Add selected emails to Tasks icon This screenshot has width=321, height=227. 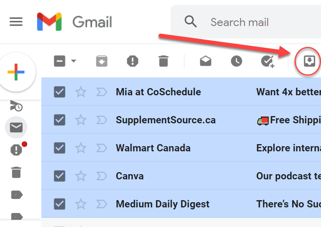pos(267,61)
